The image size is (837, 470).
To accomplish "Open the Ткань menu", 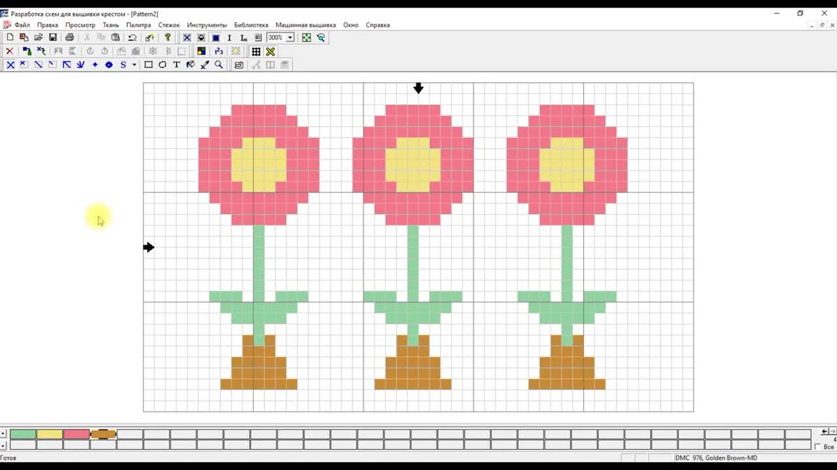I will tap(111, 25).
